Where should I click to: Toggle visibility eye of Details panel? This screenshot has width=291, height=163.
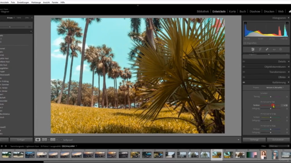pyautogui.click(x=244, y=62)
